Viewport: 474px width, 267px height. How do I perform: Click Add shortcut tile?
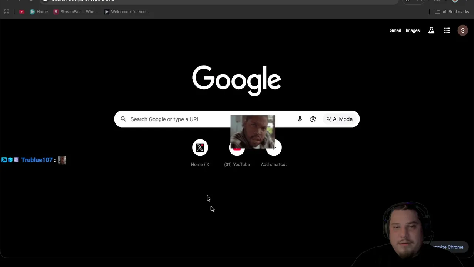274,153
